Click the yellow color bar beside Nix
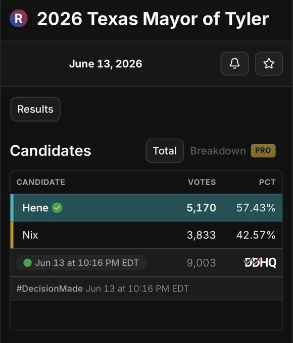293x343 pixels. pos(12,235)
